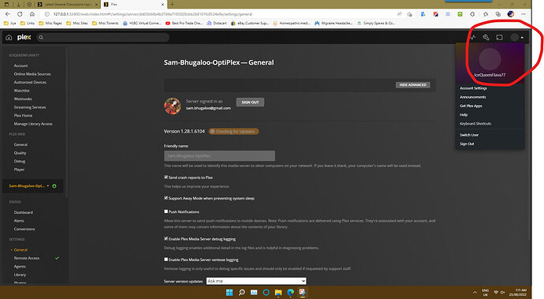This screenshot has height=299, width=544.
Task: Open Account in the sidebar
Action: [x=20, y=65]
